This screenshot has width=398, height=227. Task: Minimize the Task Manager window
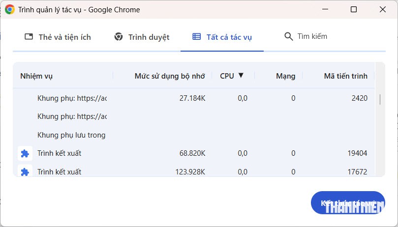(325, 9)
